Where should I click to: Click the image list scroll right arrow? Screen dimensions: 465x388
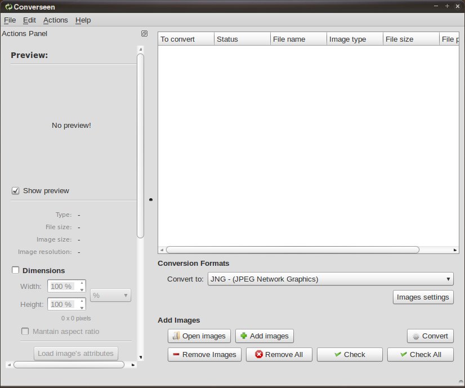(x=455, y=250)
